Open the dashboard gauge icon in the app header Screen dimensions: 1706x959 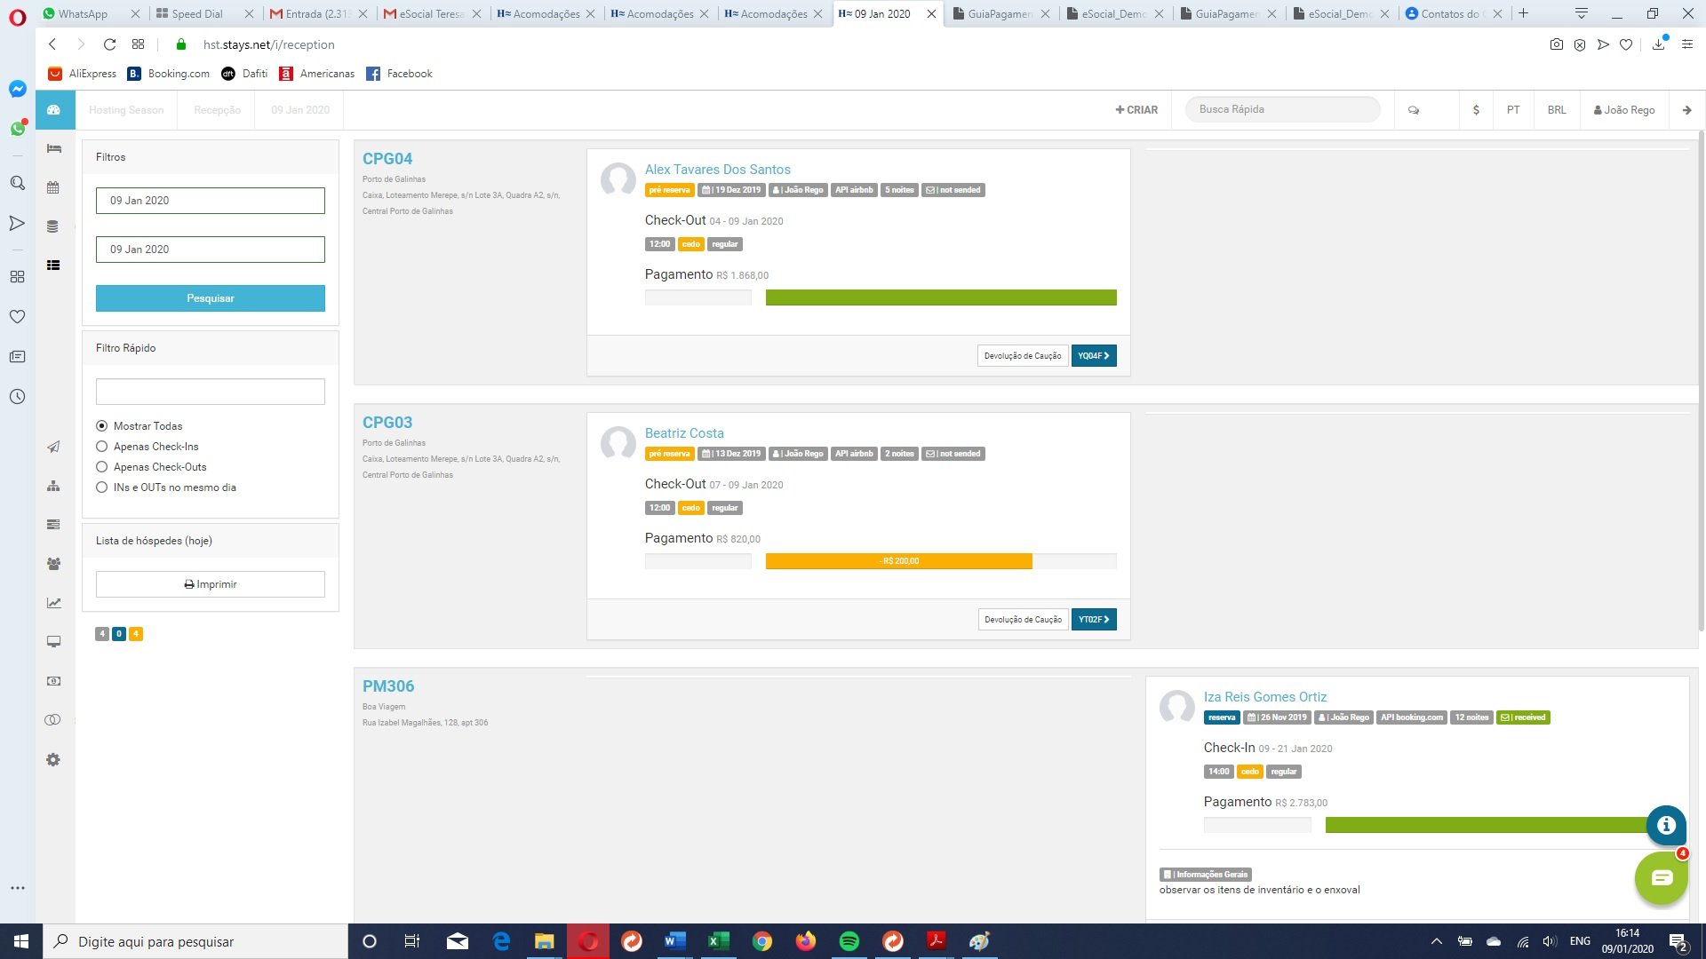point(53,110)
